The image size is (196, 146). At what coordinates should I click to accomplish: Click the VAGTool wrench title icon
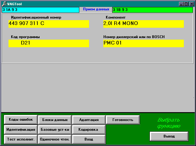(x=4, y=4)
